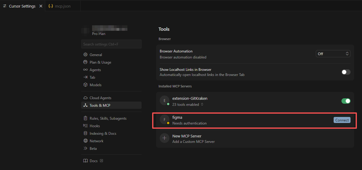The image size is (362, 170).
Task: Open the Docs link
Action: click(94, 161)
